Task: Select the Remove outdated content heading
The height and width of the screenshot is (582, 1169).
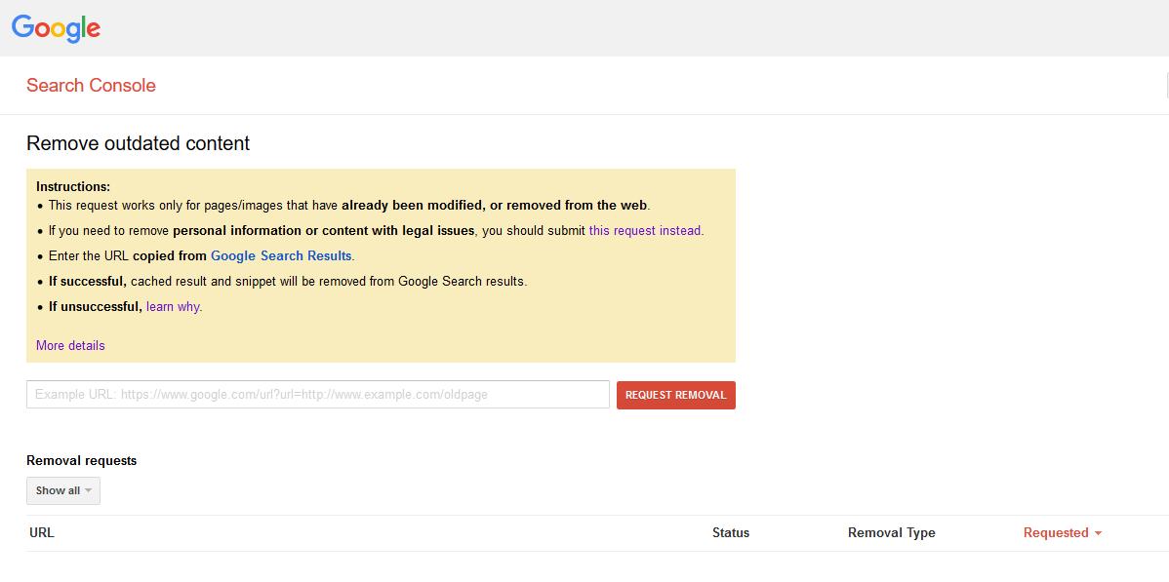Action: pyautogui.click(x=138, y=143)
